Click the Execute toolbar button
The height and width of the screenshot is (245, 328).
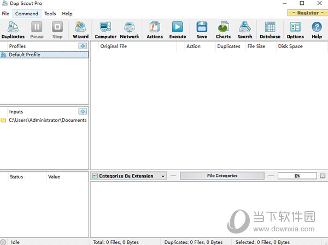(177, 30)
